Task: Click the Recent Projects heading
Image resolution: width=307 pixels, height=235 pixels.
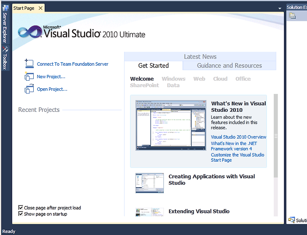Action: 39,110
